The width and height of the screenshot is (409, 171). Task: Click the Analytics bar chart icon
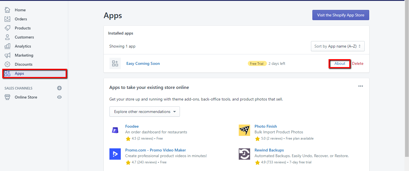pos(7,46)
